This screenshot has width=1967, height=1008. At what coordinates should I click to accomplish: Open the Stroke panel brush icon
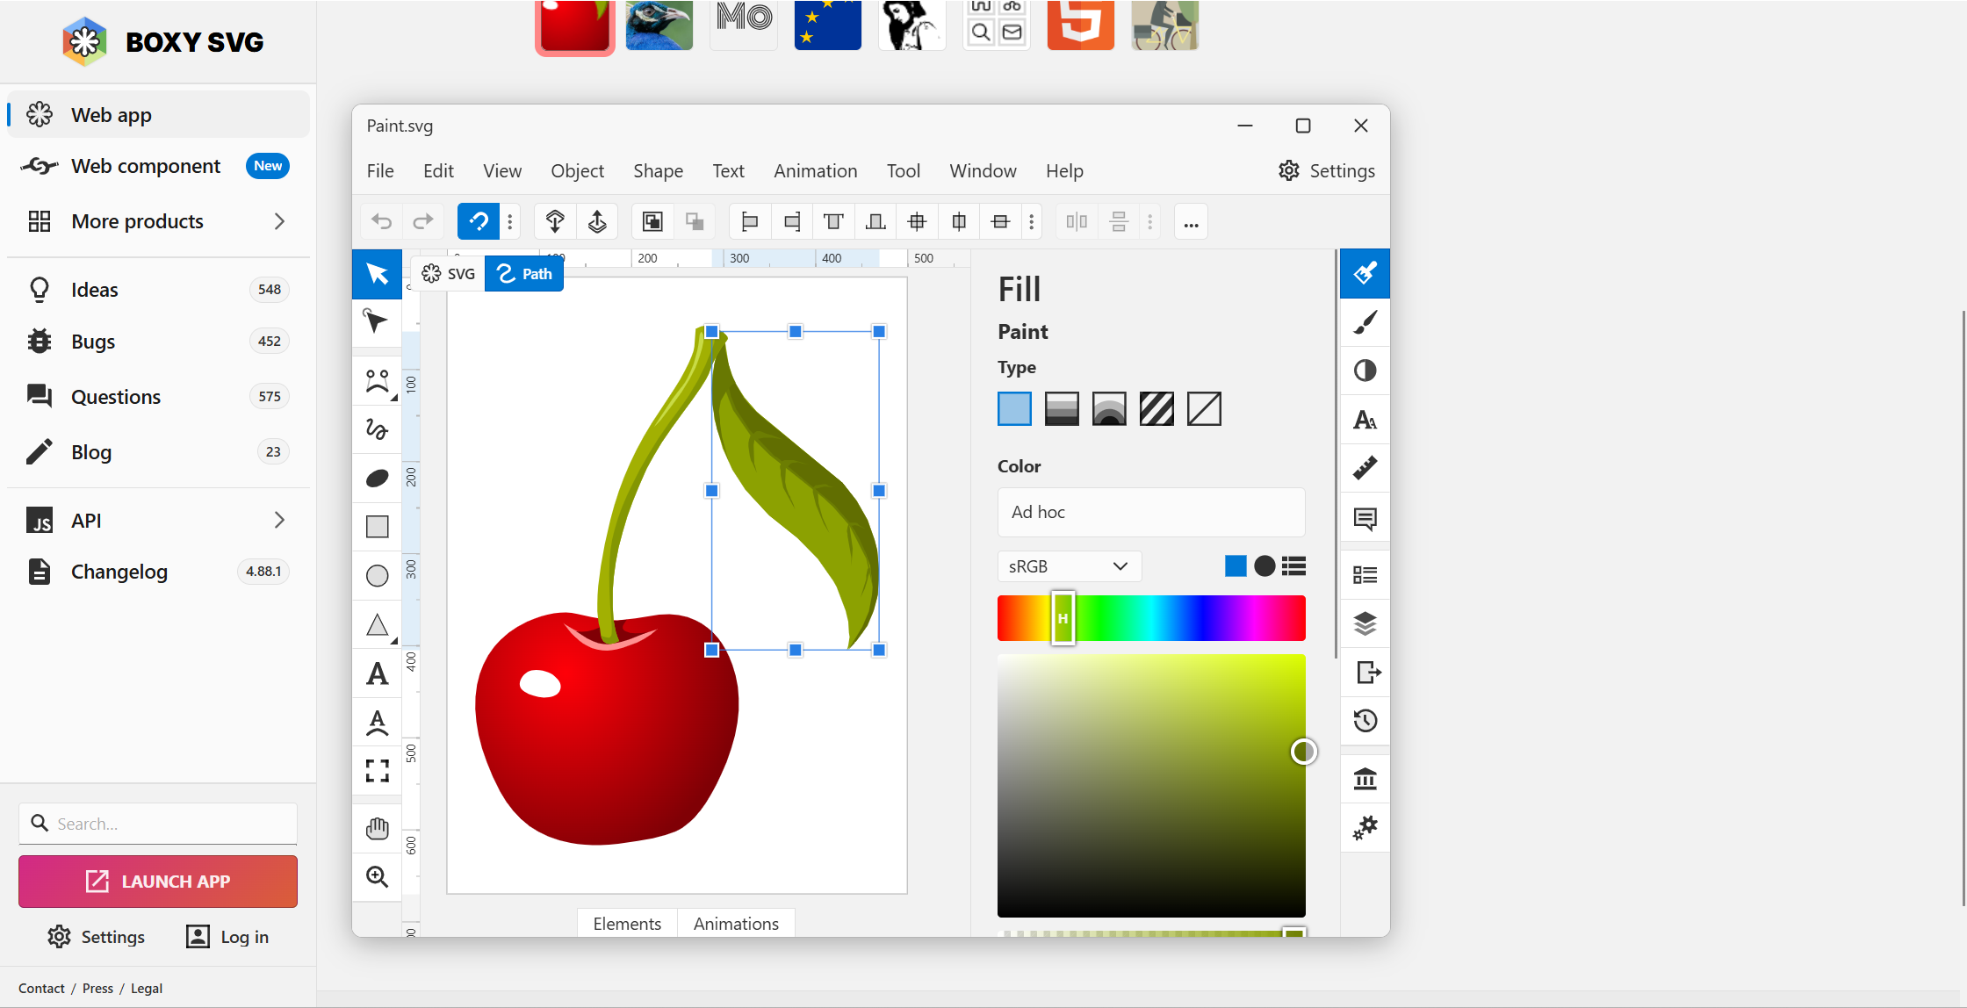(x=1365, y=322)
